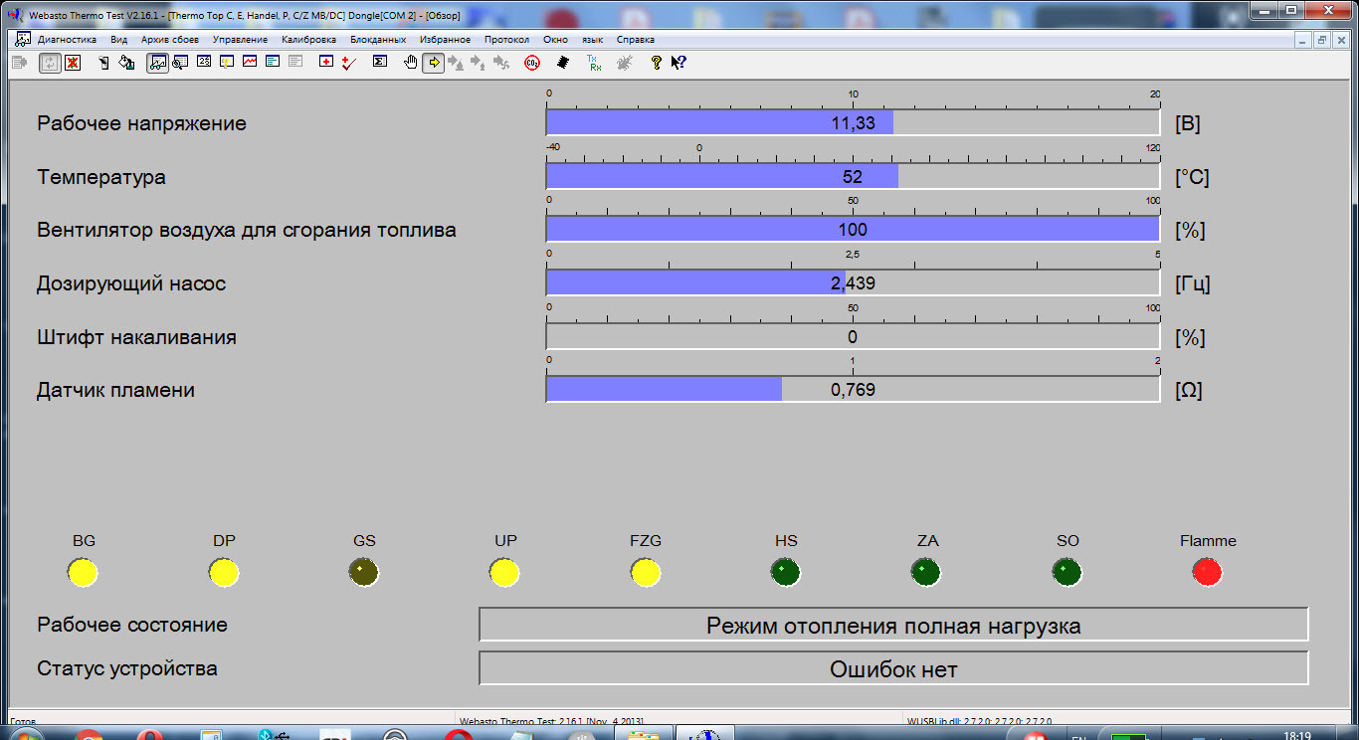Click the red cross first-aid toolbar icon
1359x740 pixels.
tap(325, 63)
